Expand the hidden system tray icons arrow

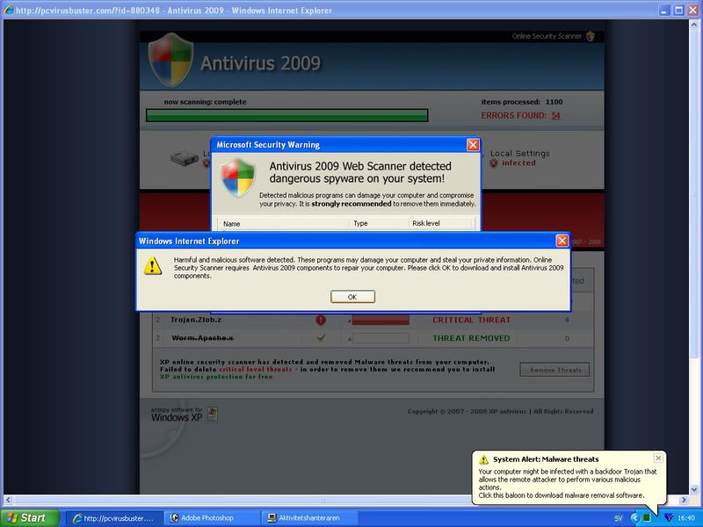click(634, 518)
